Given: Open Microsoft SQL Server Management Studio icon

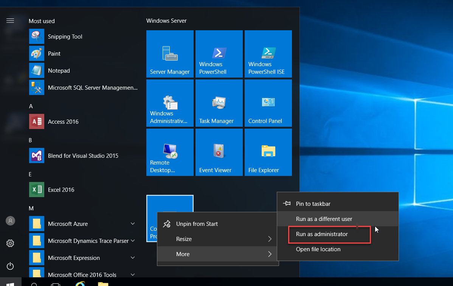Looking at the screenshot, I should (x=37, y=87).
